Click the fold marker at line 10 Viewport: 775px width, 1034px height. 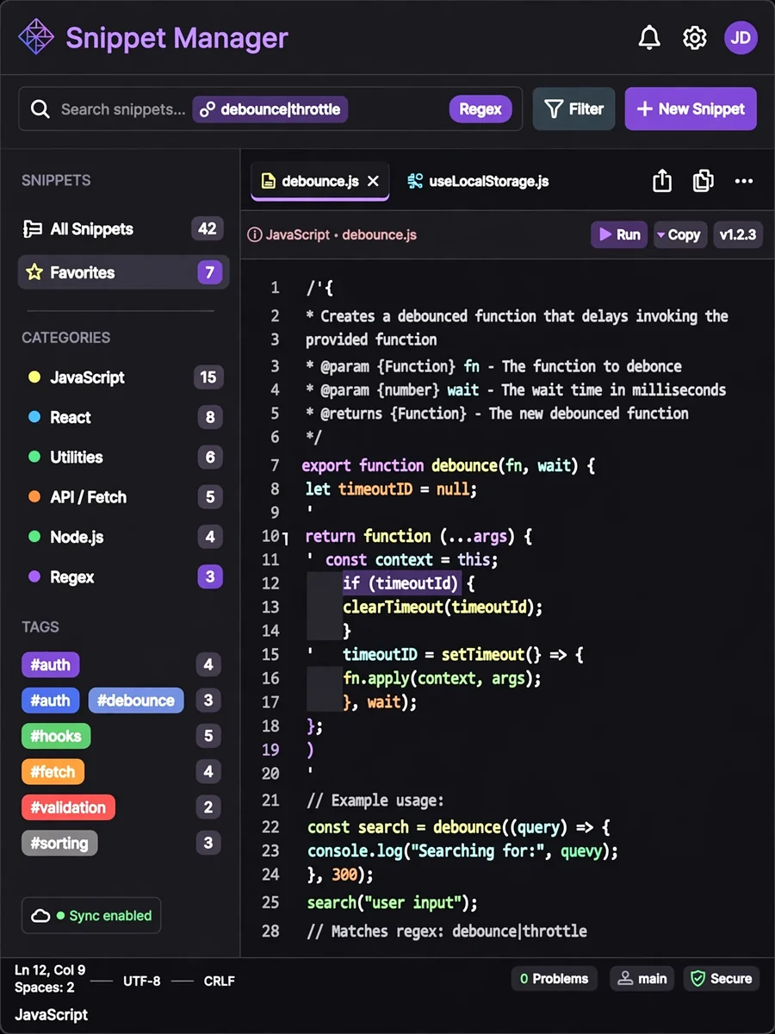286,538
